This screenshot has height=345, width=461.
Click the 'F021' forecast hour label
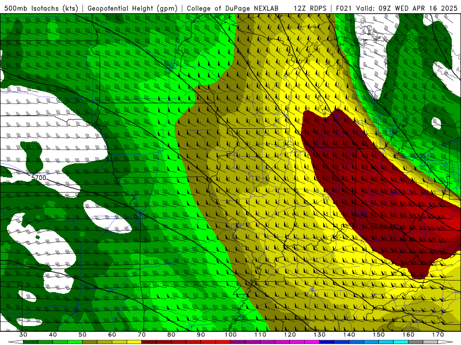[344, 9]
